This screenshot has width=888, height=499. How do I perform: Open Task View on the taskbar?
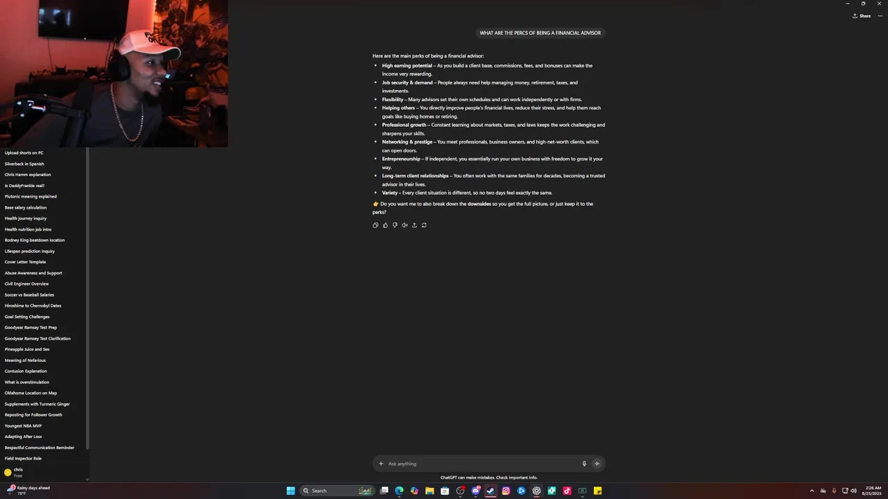384,491
